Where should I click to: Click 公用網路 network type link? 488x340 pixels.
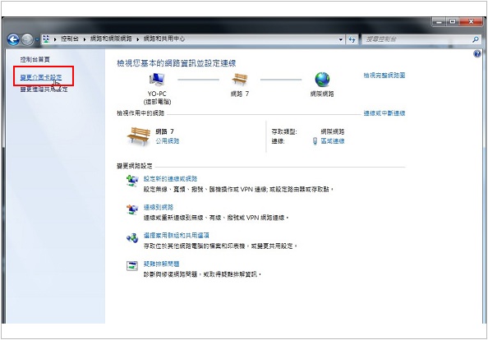[x=168, y=141]
